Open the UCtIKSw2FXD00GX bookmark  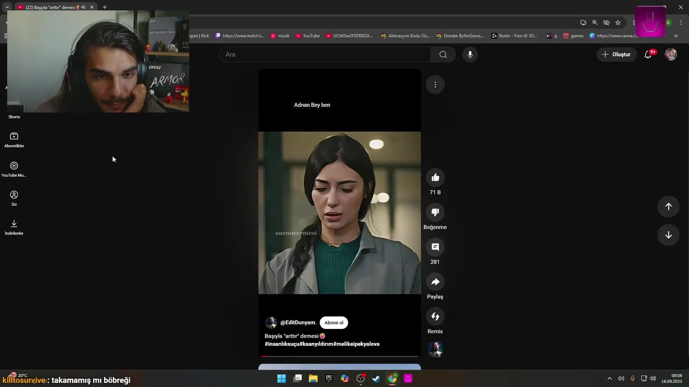tap(349, 36)
